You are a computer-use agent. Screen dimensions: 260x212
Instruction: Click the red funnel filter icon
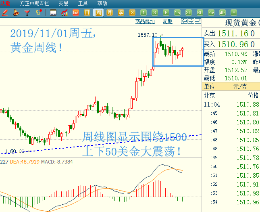pos(27,13)
